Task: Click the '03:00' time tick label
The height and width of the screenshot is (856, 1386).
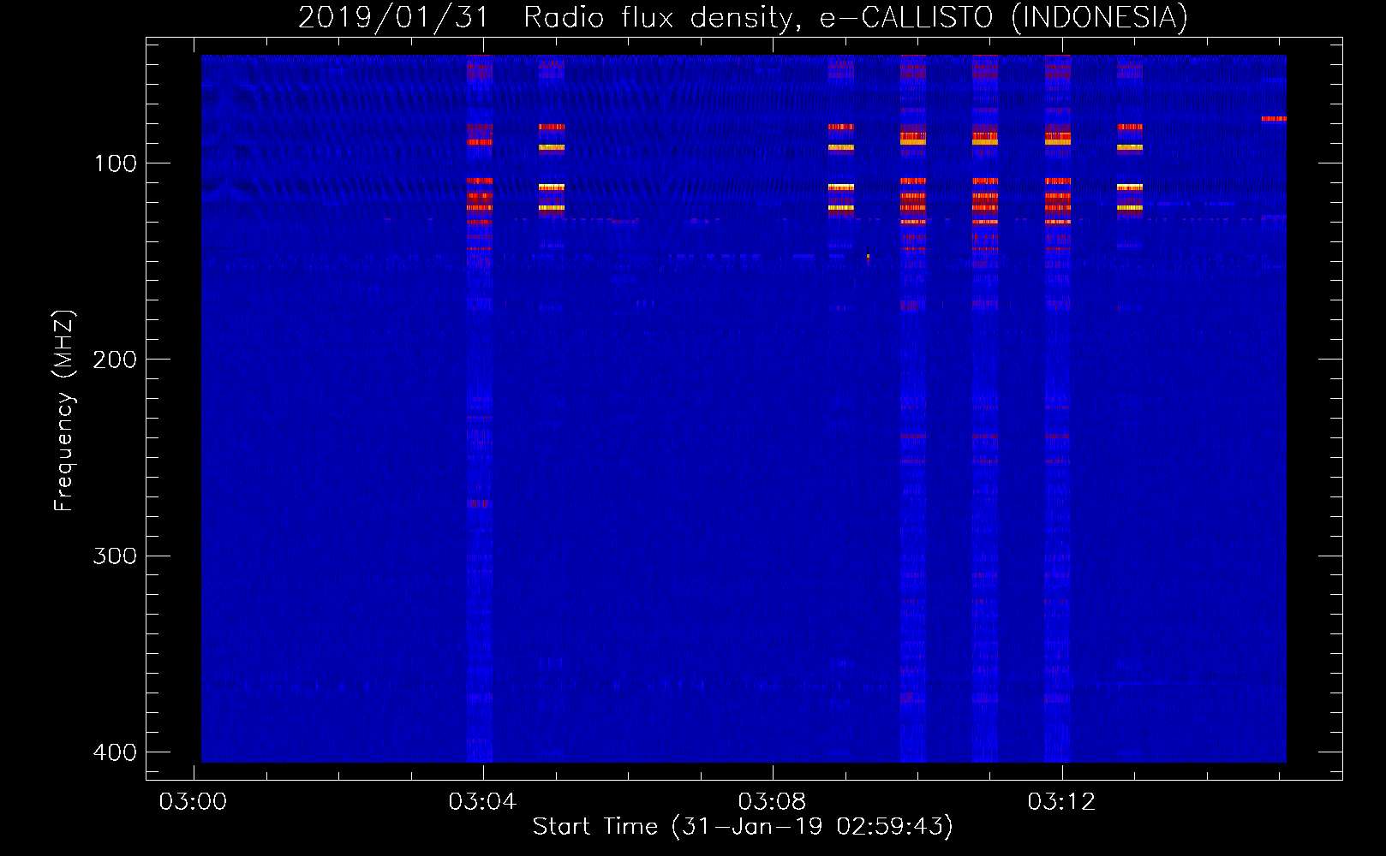Action: pyautogui.click(x=194, y=802)
